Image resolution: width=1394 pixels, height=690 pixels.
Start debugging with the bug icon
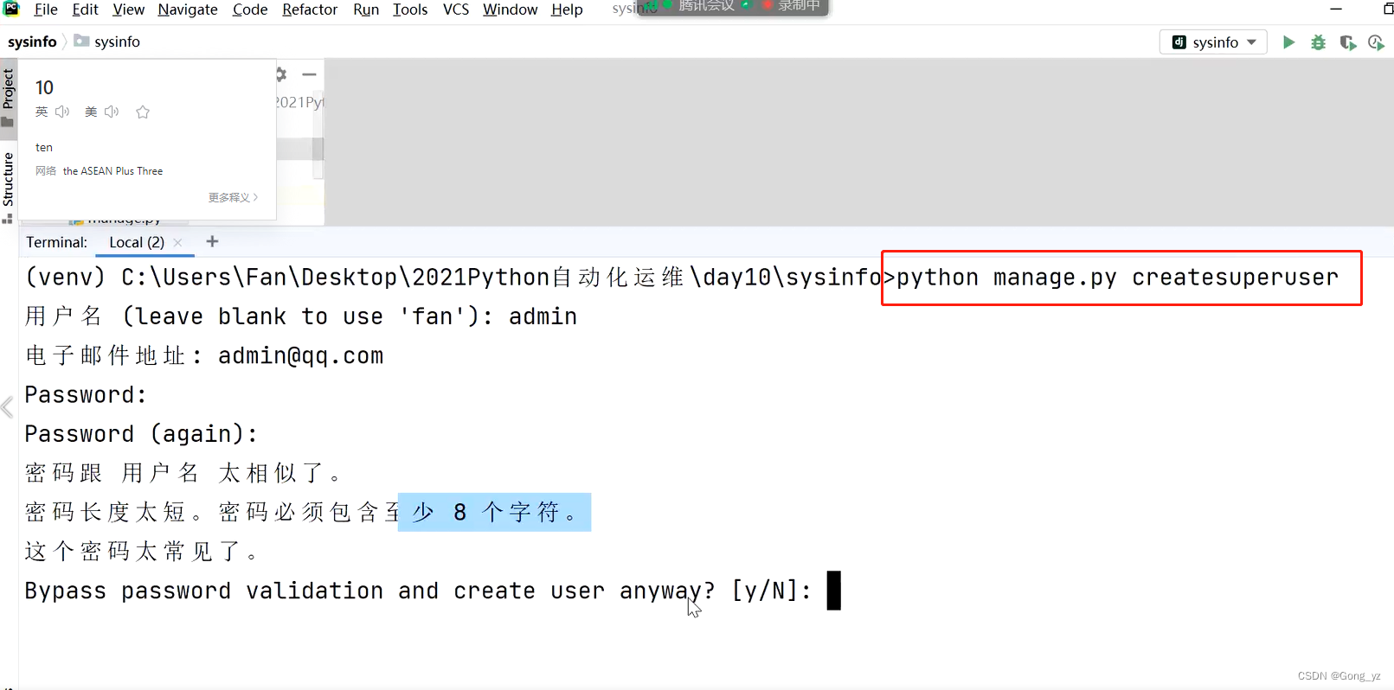1318,42
